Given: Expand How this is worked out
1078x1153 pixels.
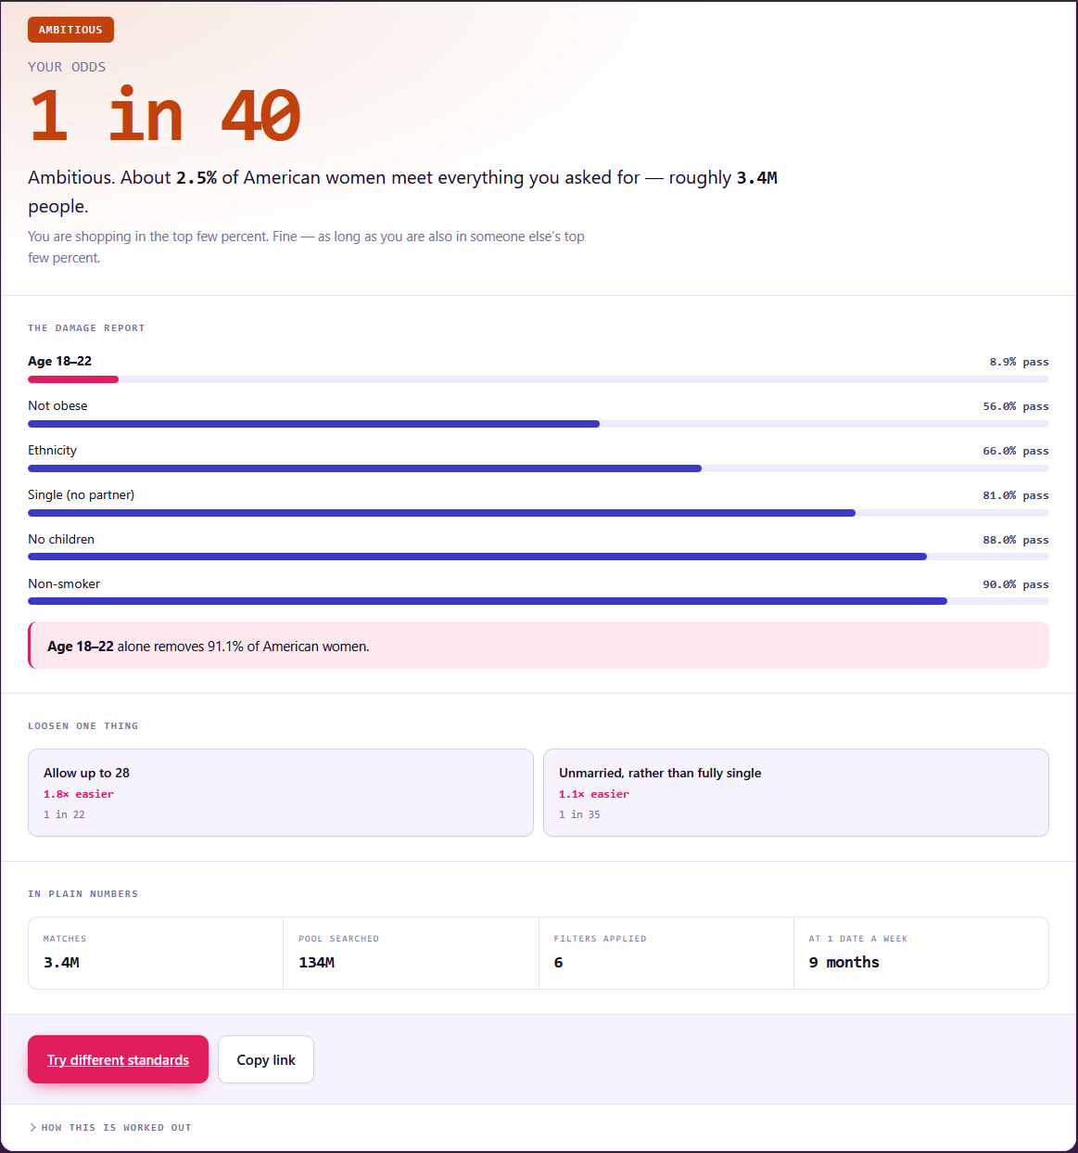Looking at the screenshot, I should [x=110, y=1128].
